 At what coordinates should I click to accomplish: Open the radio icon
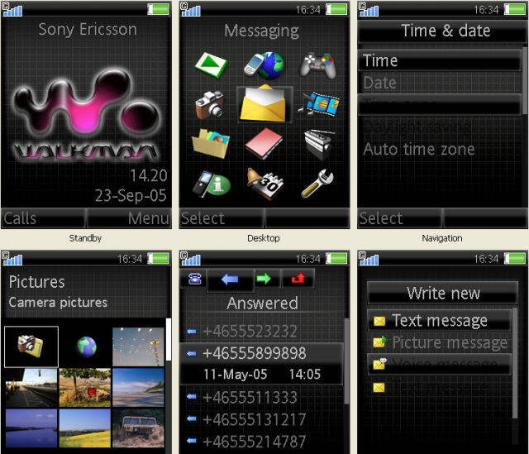pos(319,145)
